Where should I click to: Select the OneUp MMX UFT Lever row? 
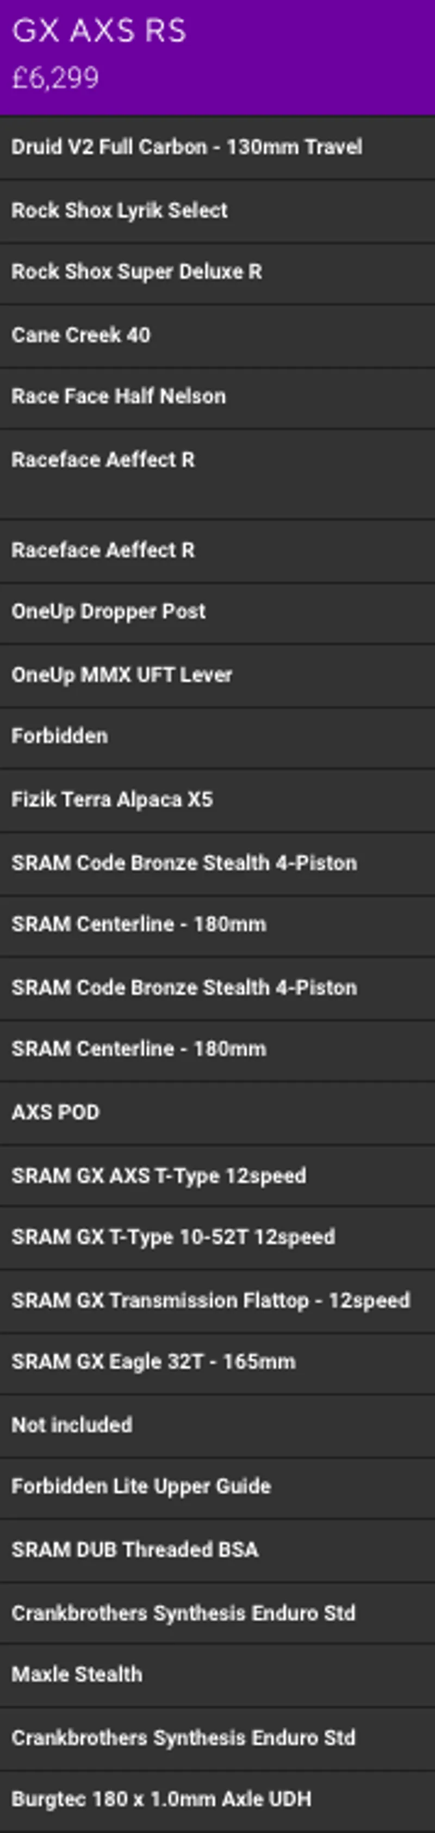click(122, 676)
